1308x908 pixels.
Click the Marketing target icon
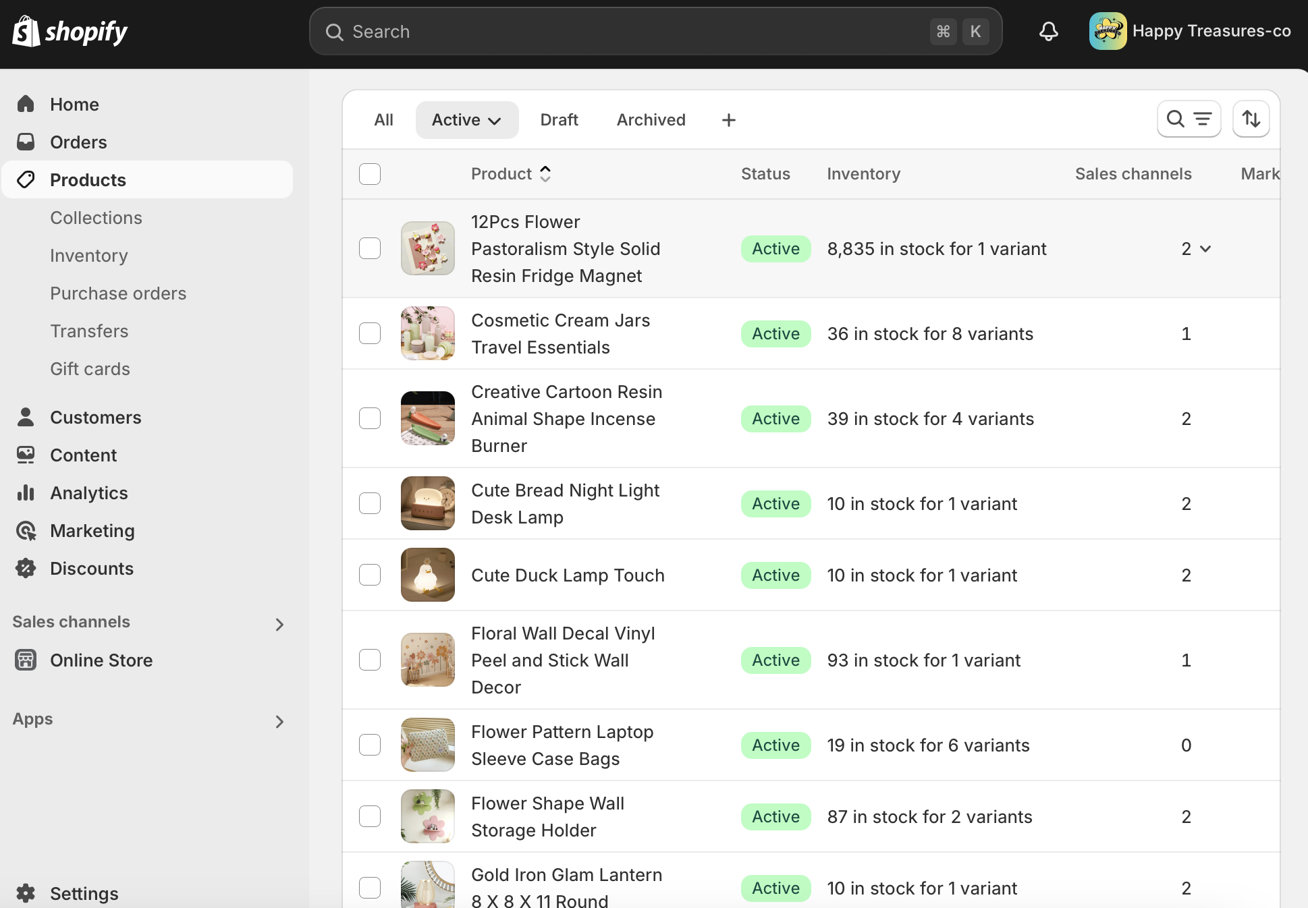26,531
